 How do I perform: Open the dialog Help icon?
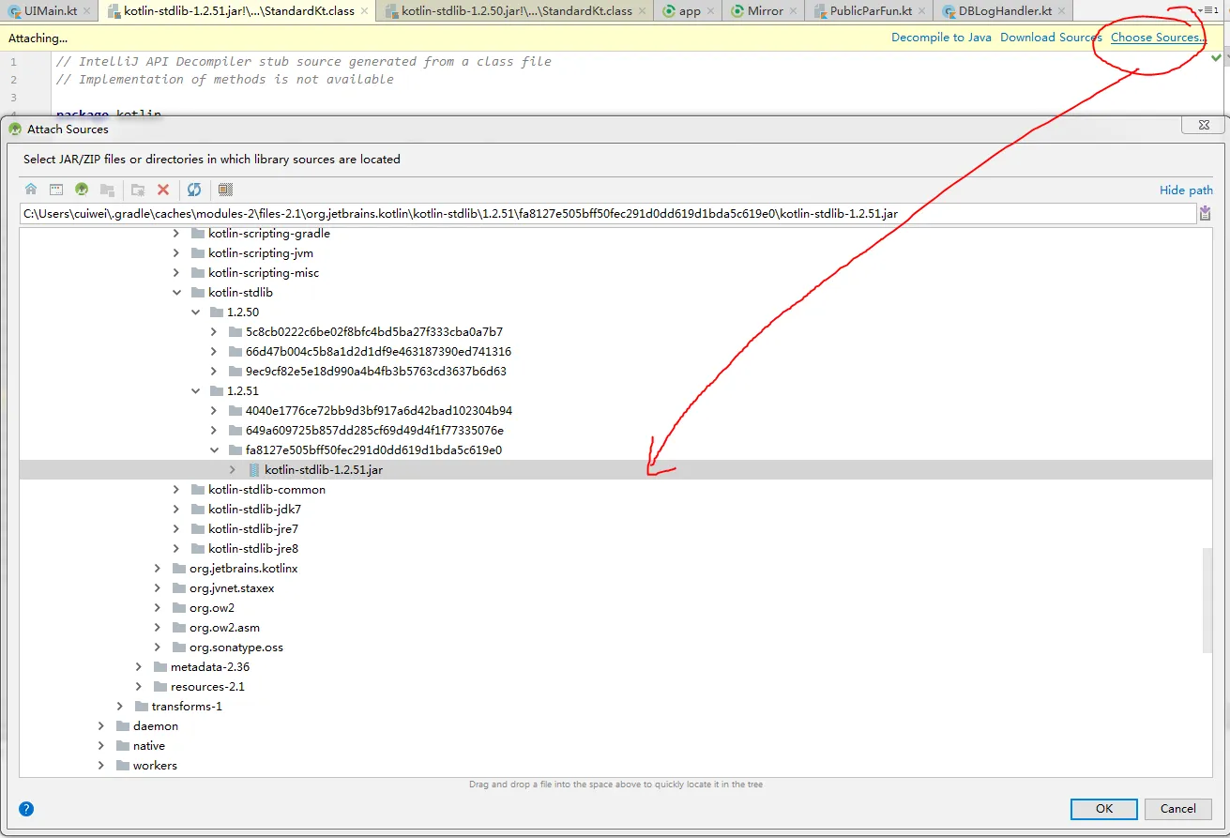tap(26, 809)
